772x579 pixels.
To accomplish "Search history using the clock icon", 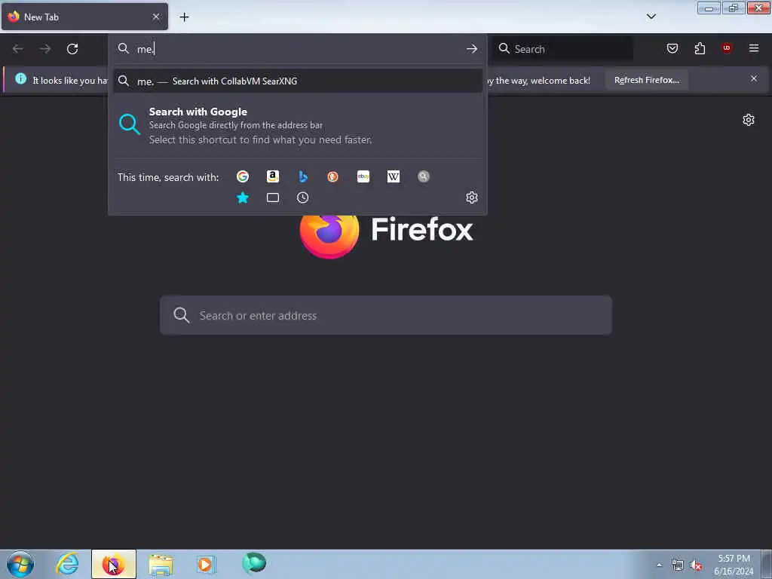I will coord(303,198).
